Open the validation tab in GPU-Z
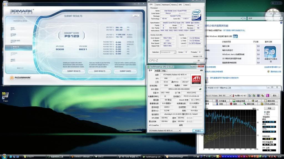Image resolution: width=284 pixels, height=159 pixels. (164, 71)
